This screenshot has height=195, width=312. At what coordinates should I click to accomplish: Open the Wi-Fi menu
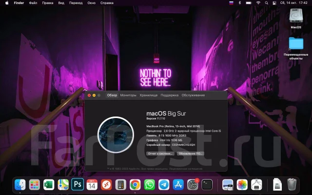point(258,3)
